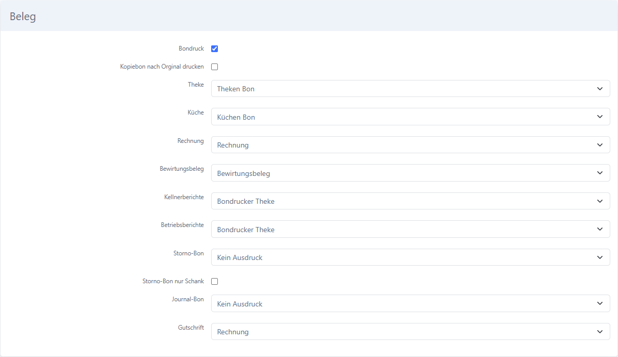Tick the Storno-Bon nur Schank checkbox
This screenshot has height=357, width=618.
[214, 281]
